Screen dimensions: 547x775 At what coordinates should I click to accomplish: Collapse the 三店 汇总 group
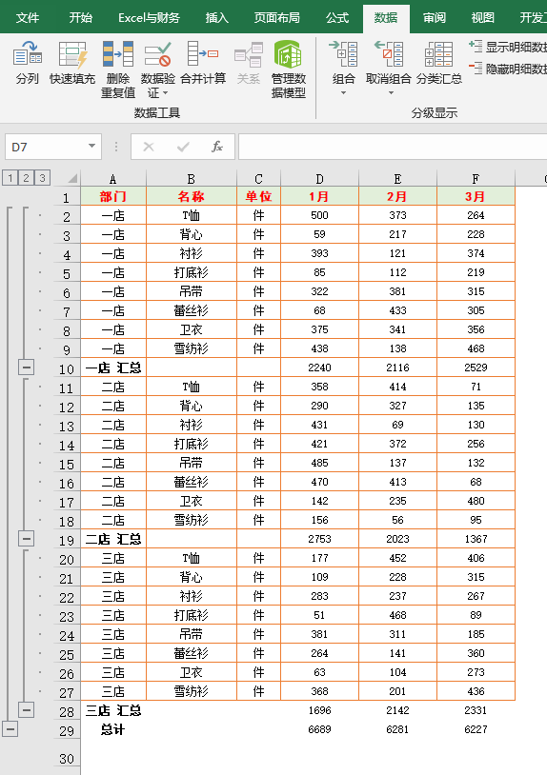point(27,710)
